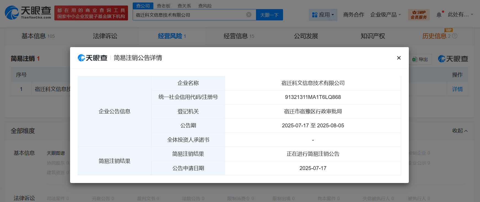Click the 导出 export button
The height and width of the screenshot is (202, 480).
(420, 59)
